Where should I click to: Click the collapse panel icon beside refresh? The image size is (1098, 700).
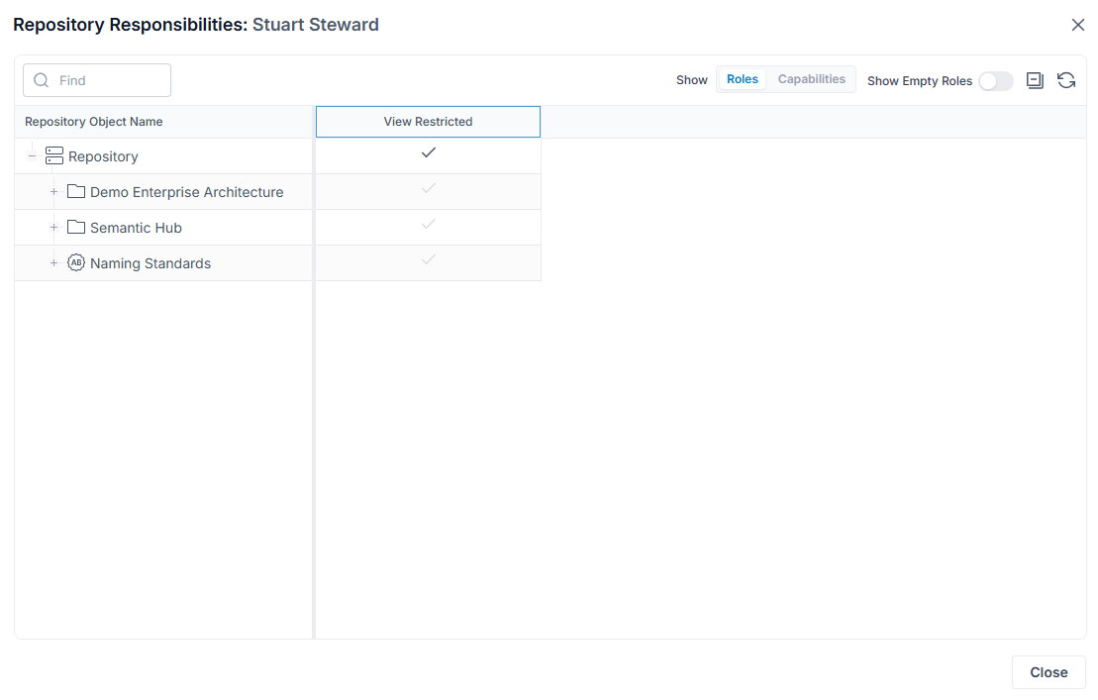pyautogui.click(x=1035, y=80)
